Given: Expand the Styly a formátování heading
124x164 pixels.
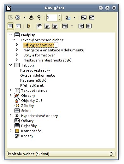Looking at the screenshot, I should coord(17,55).
